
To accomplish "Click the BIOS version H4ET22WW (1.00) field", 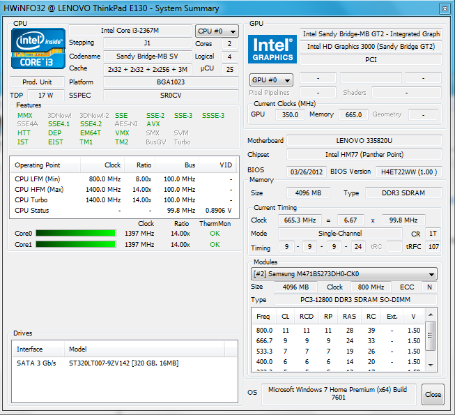I will click(x=409, y=172).
